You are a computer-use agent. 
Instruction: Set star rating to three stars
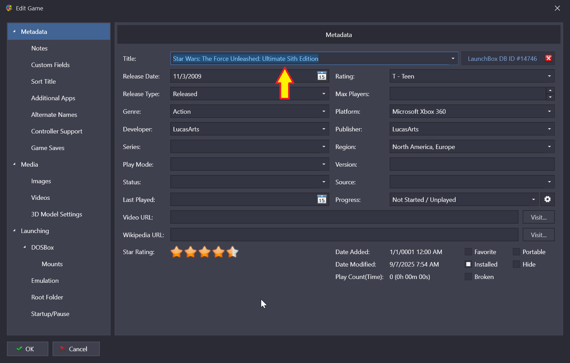coord(205,252)
